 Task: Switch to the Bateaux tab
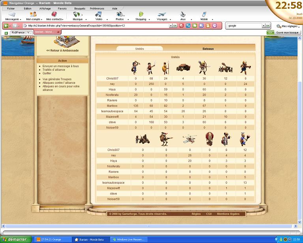click(208, 49)
